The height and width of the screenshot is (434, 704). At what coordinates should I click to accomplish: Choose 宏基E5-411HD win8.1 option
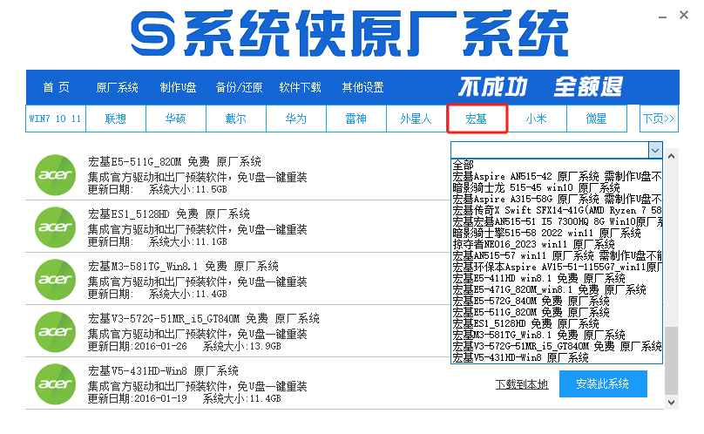[557, 278]
